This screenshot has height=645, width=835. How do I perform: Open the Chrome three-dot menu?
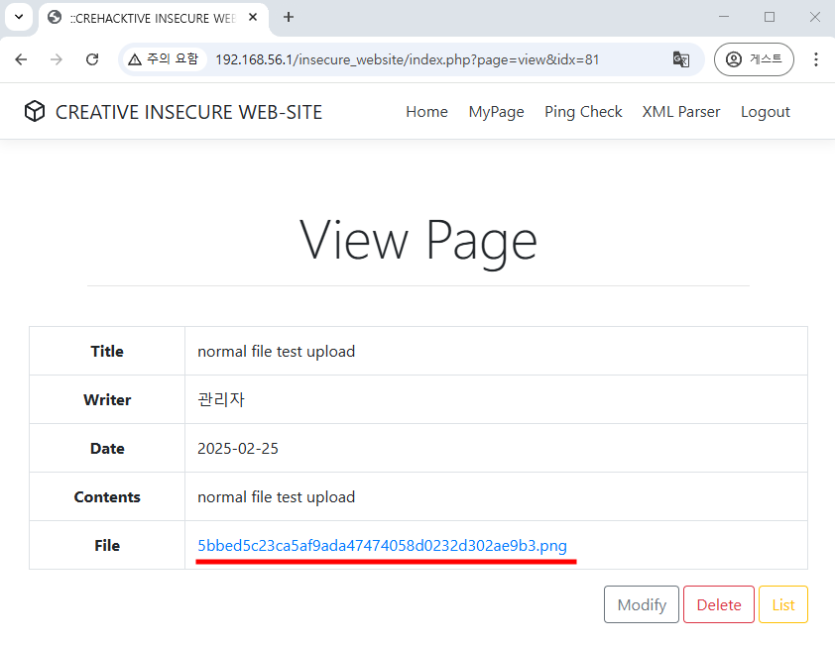(816, 59)
